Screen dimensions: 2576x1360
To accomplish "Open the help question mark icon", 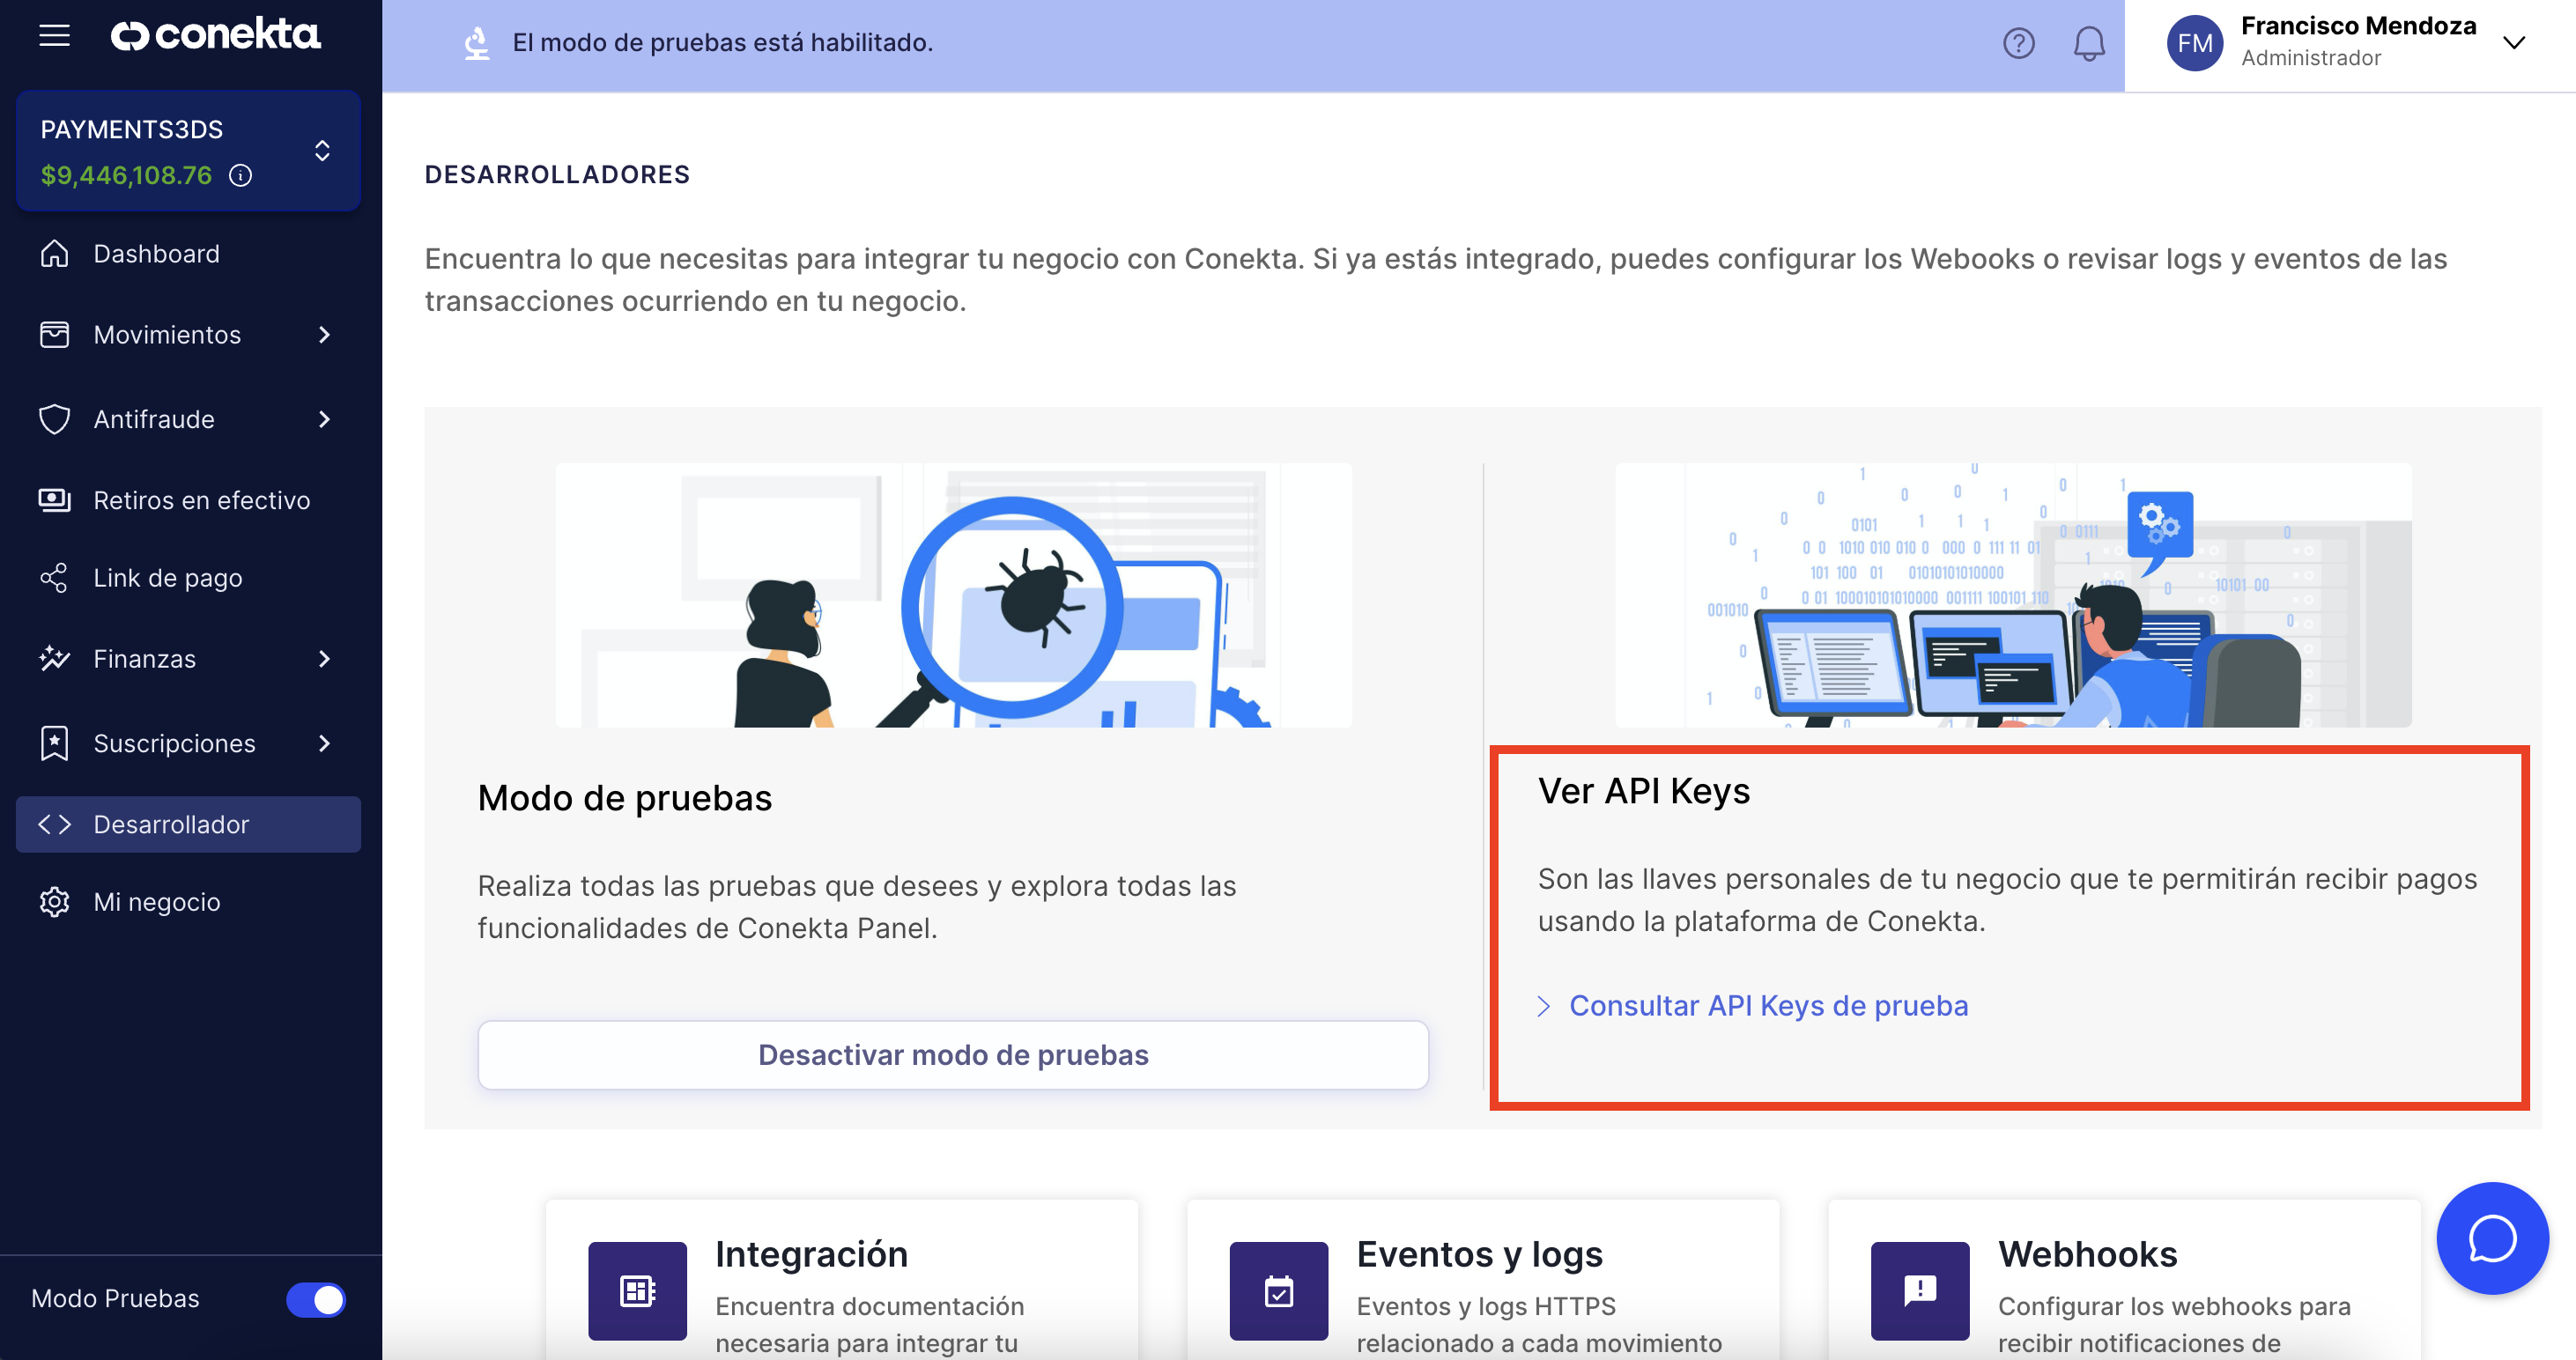I will [x=2018, y=43].
